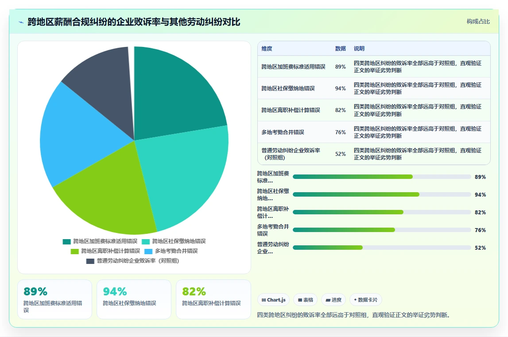Click the 82% value in the table

[340, 110]
